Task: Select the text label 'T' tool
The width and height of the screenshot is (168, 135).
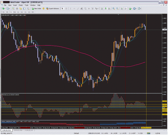Action: (92, 9)
